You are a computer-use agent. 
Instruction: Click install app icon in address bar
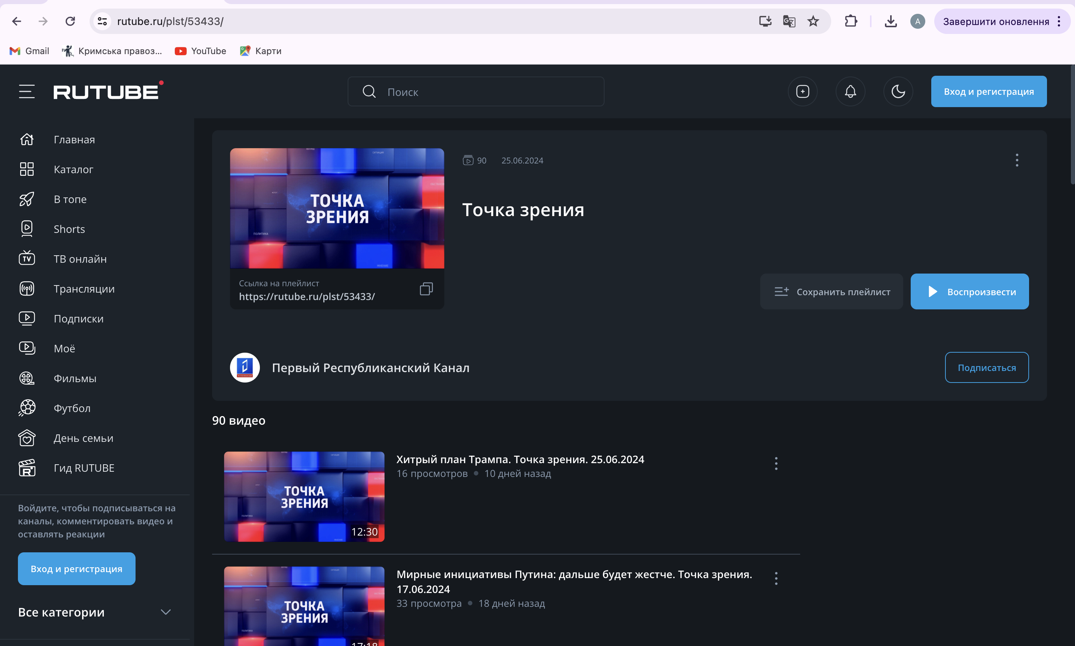[x=765, y=21]
